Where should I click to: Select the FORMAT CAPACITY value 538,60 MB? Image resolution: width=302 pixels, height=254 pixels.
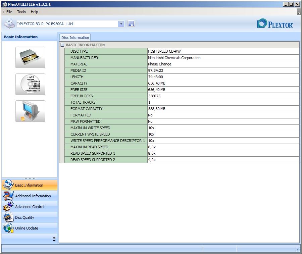pos(157,109)
